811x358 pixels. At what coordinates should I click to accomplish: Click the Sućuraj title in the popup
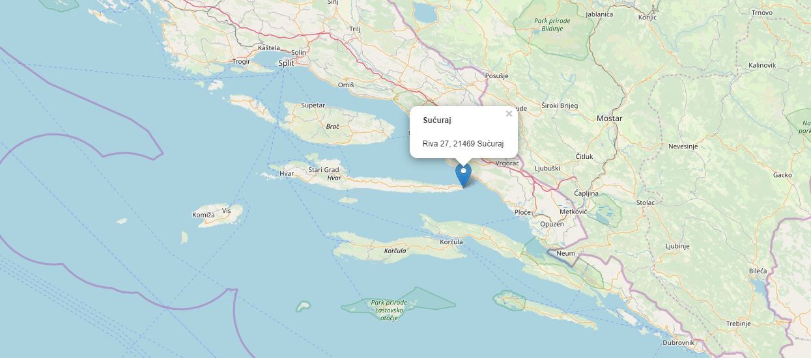tap(437, 120)
